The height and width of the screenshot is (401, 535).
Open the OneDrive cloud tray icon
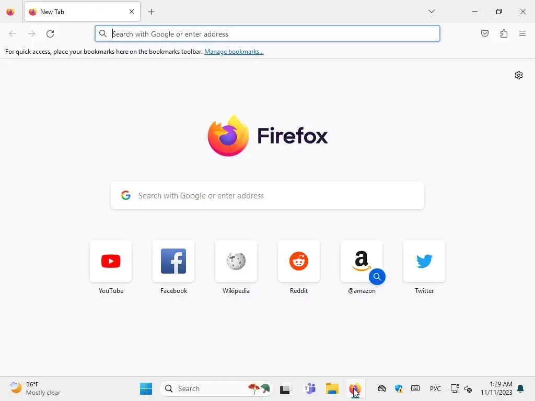pyautogui.click(x=382, y=388)
